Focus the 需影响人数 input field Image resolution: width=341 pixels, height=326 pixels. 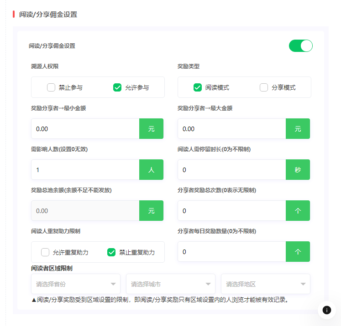(85, 170)
